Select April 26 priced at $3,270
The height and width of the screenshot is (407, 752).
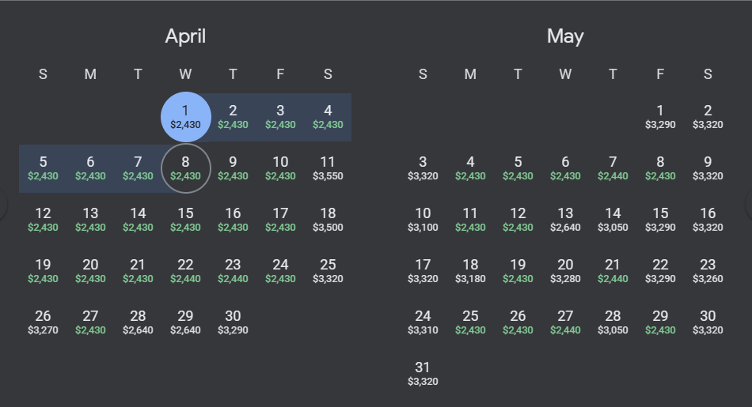point(43,322)
